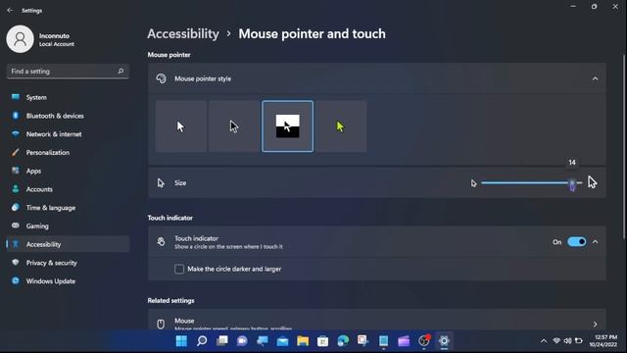The width and height of the screenshot is (627, 353).
Task: Show hidden system tray icons
Action: tap(544, 341)
